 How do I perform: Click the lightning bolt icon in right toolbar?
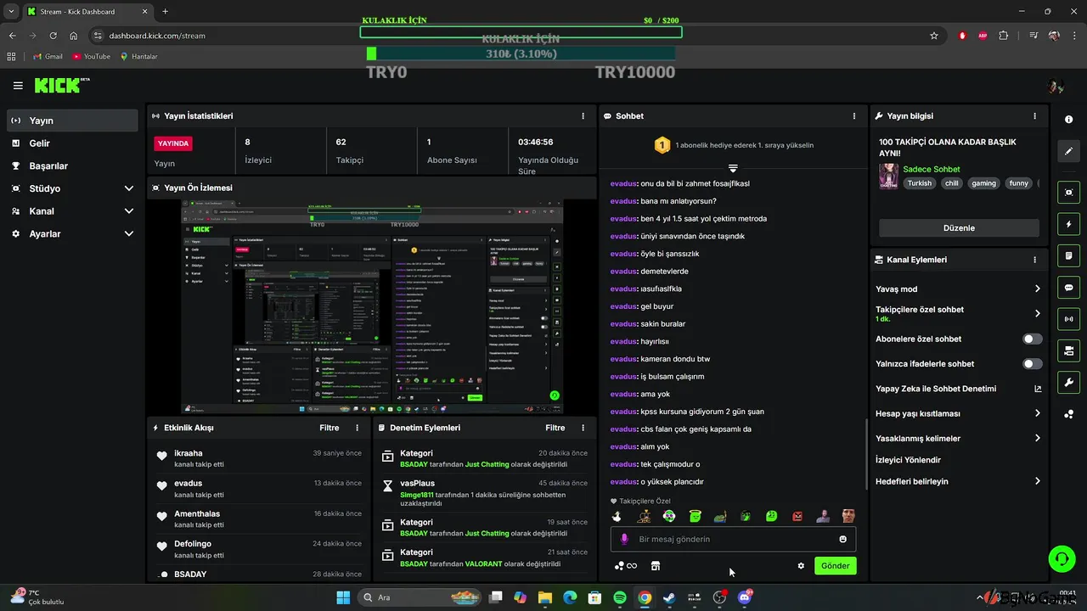click(1068, 224)
